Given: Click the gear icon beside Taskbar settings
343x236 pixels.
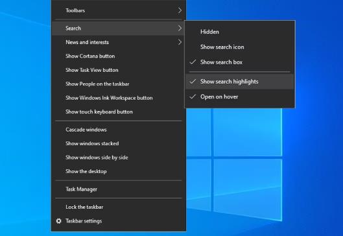Looking at the screenshot, I should tap(58, 221).
